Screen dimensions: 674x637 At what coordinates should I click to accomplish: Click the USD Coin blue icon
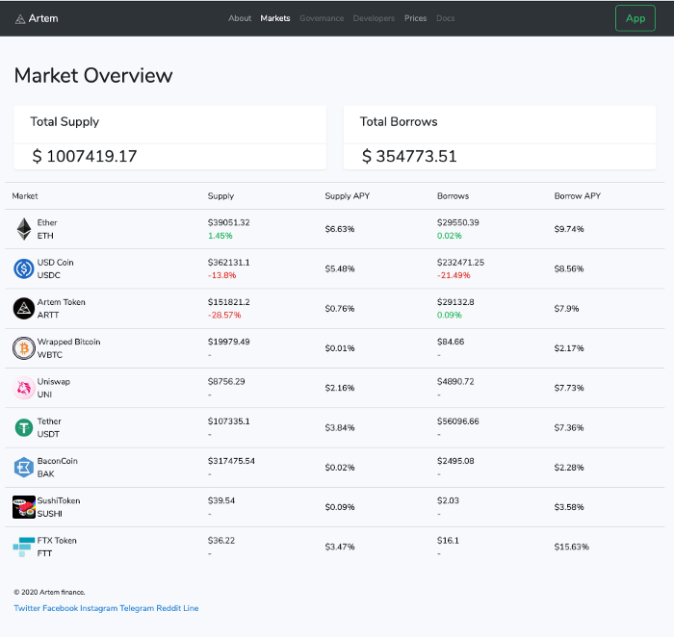[x=24, y=268]
